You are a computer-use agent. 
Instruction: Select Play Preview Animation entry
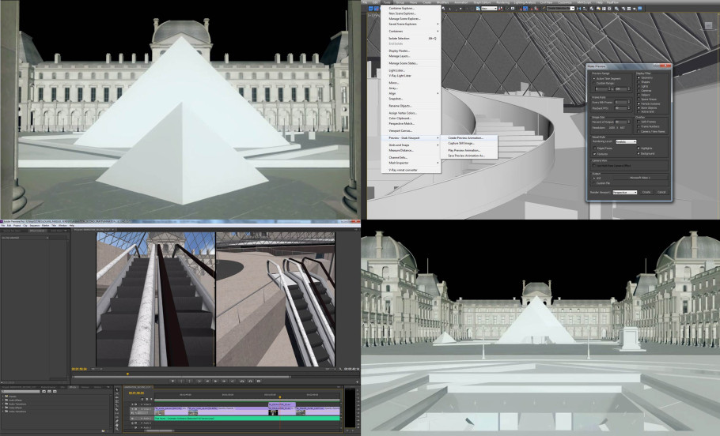tap(464, 150)
